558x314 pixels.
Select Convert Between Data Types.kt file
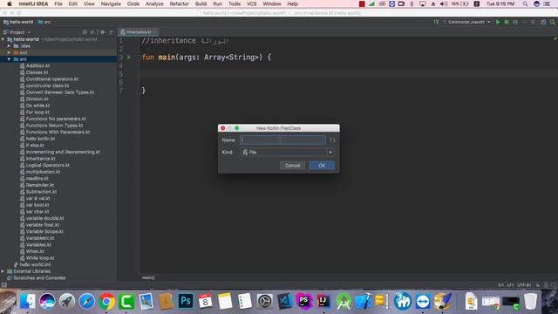pyautogui.click(x=60, y=92)
